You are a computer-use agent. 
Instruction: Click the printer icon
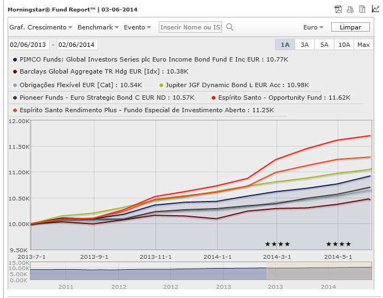pyautogui.click(x=350, y=9)
